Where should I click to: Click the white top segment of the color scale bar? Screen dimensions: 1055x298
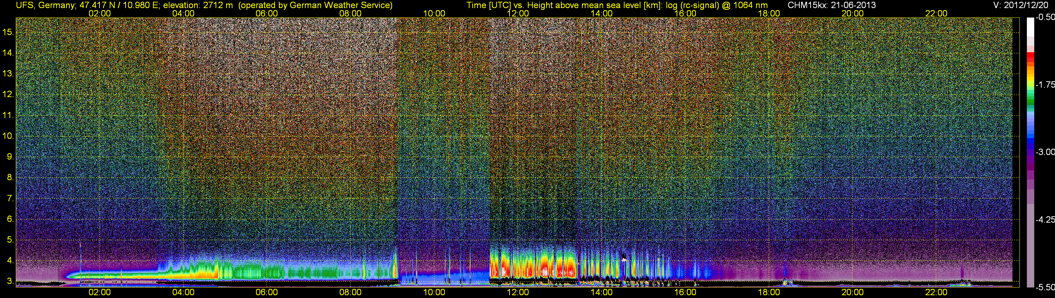point(1030,27)
